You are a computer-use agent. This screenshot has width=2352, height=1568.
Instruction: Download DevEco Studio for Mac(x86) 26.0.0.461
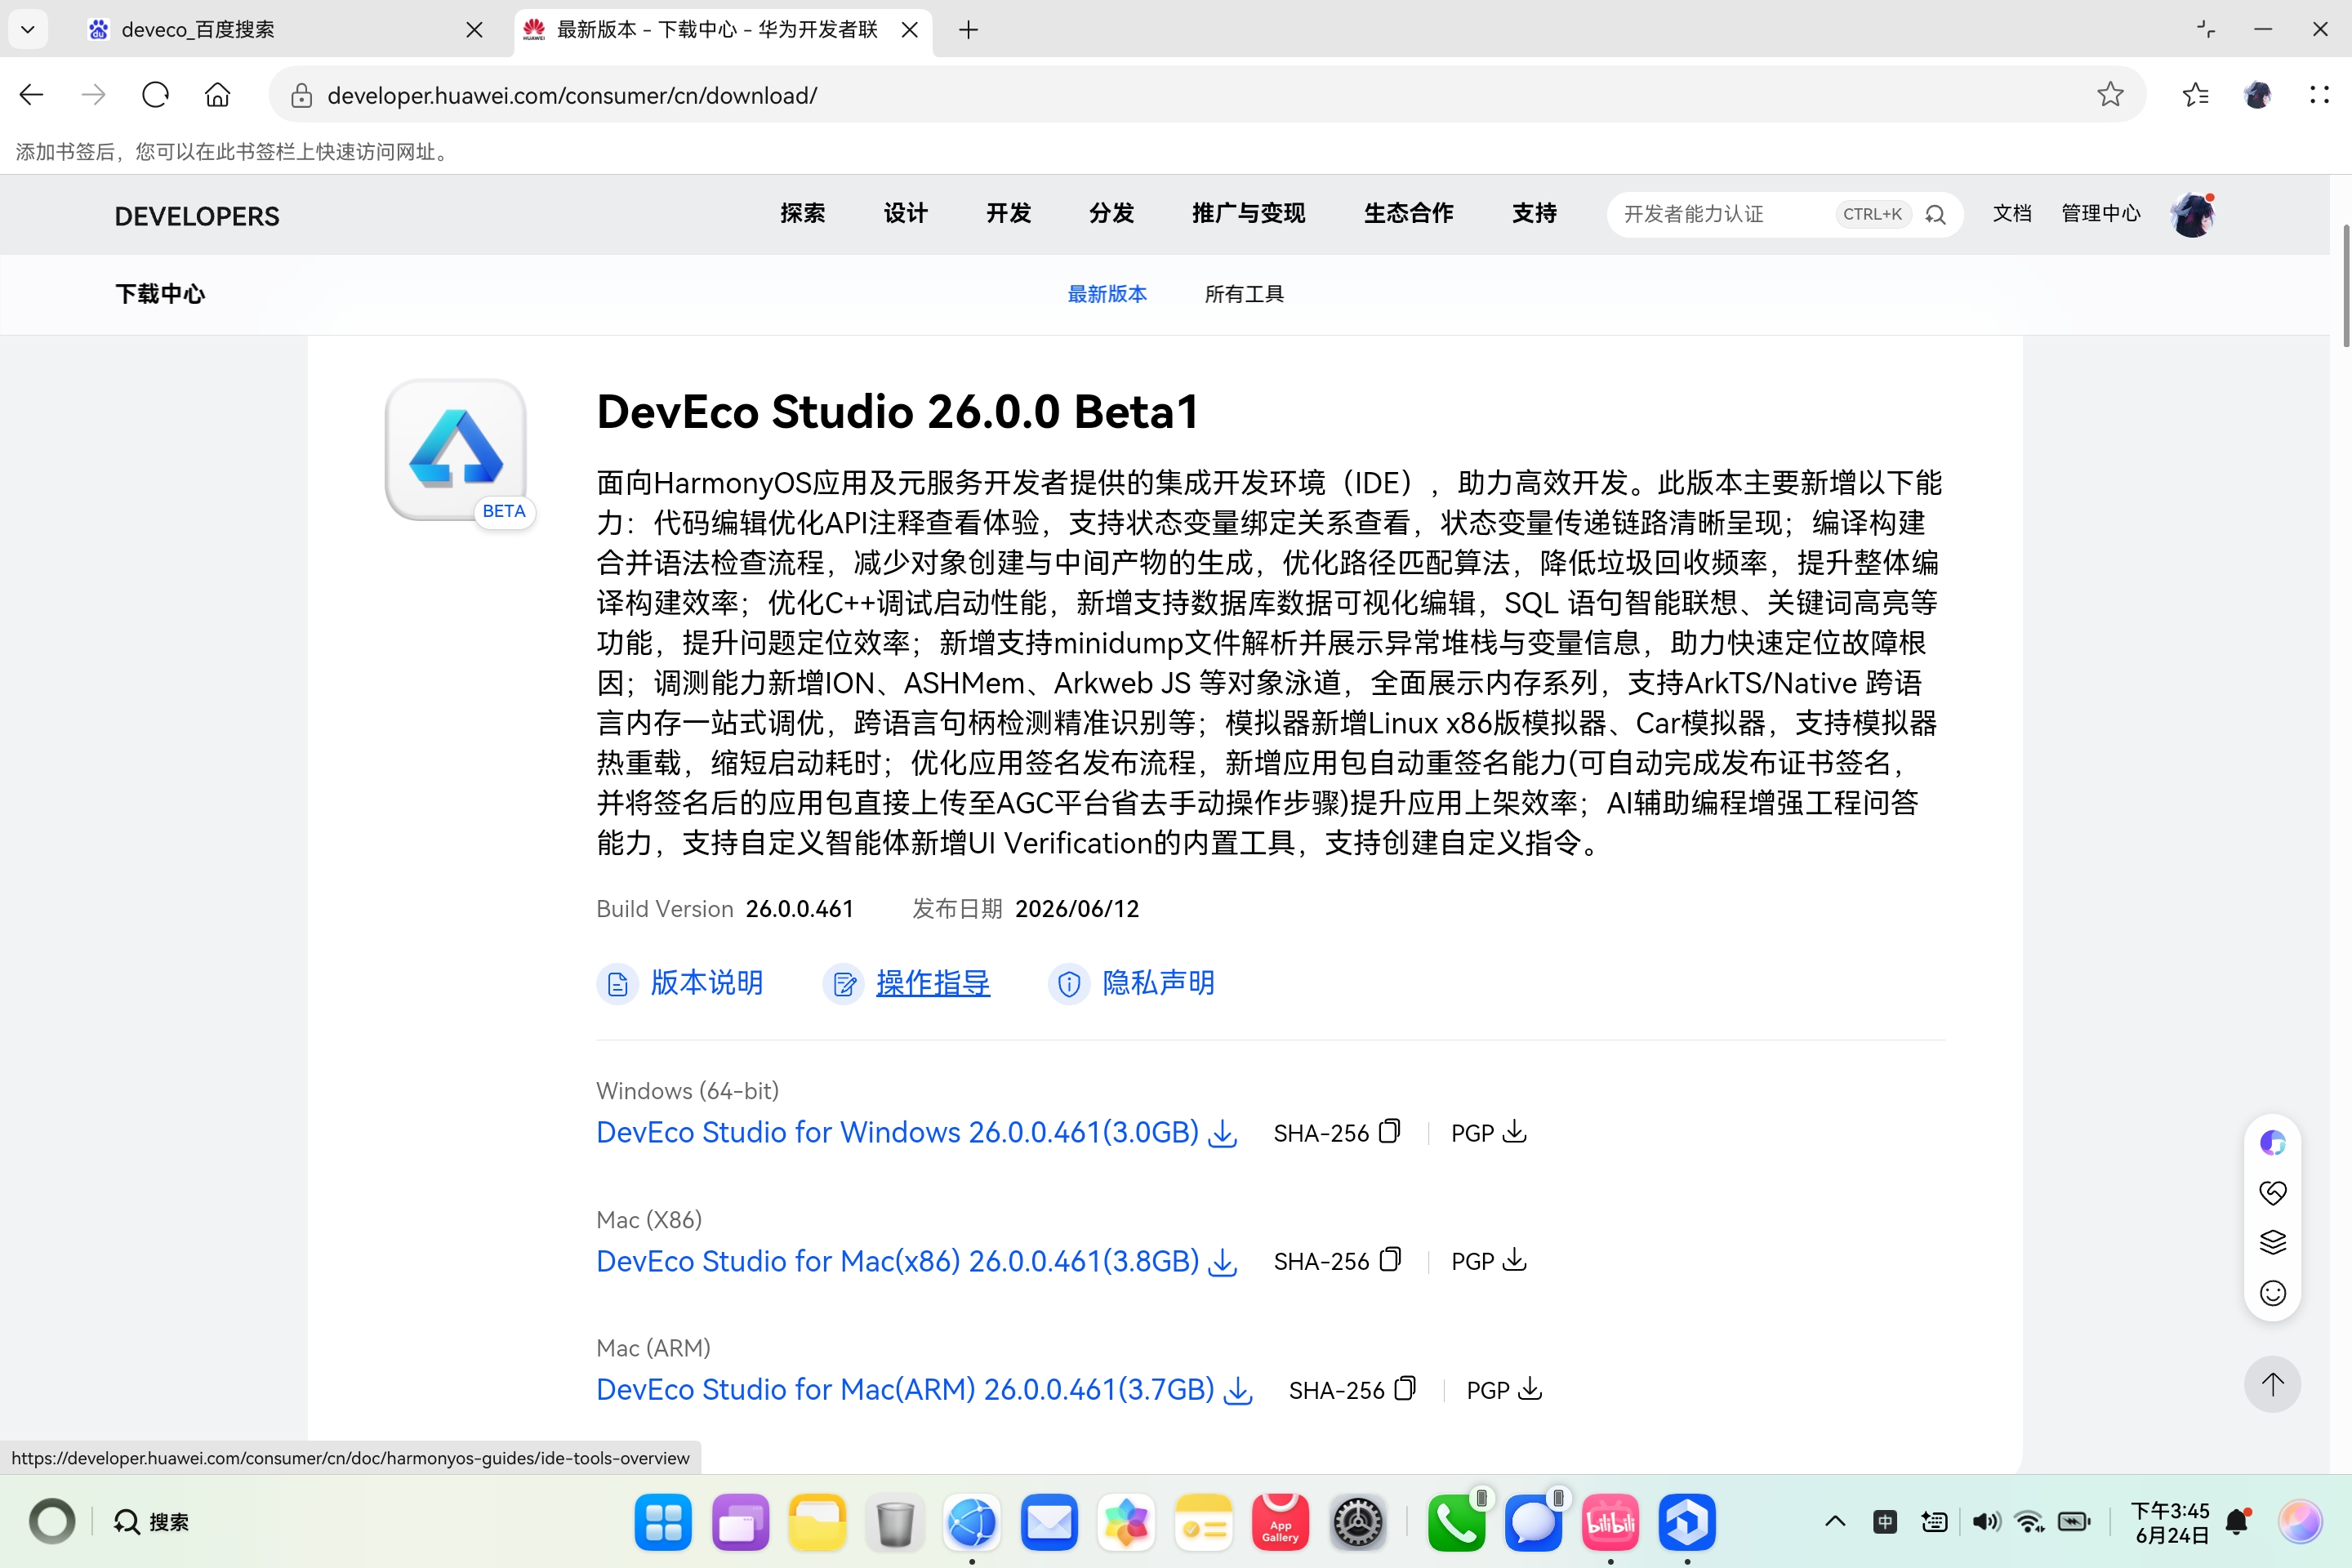(916, 1261)
